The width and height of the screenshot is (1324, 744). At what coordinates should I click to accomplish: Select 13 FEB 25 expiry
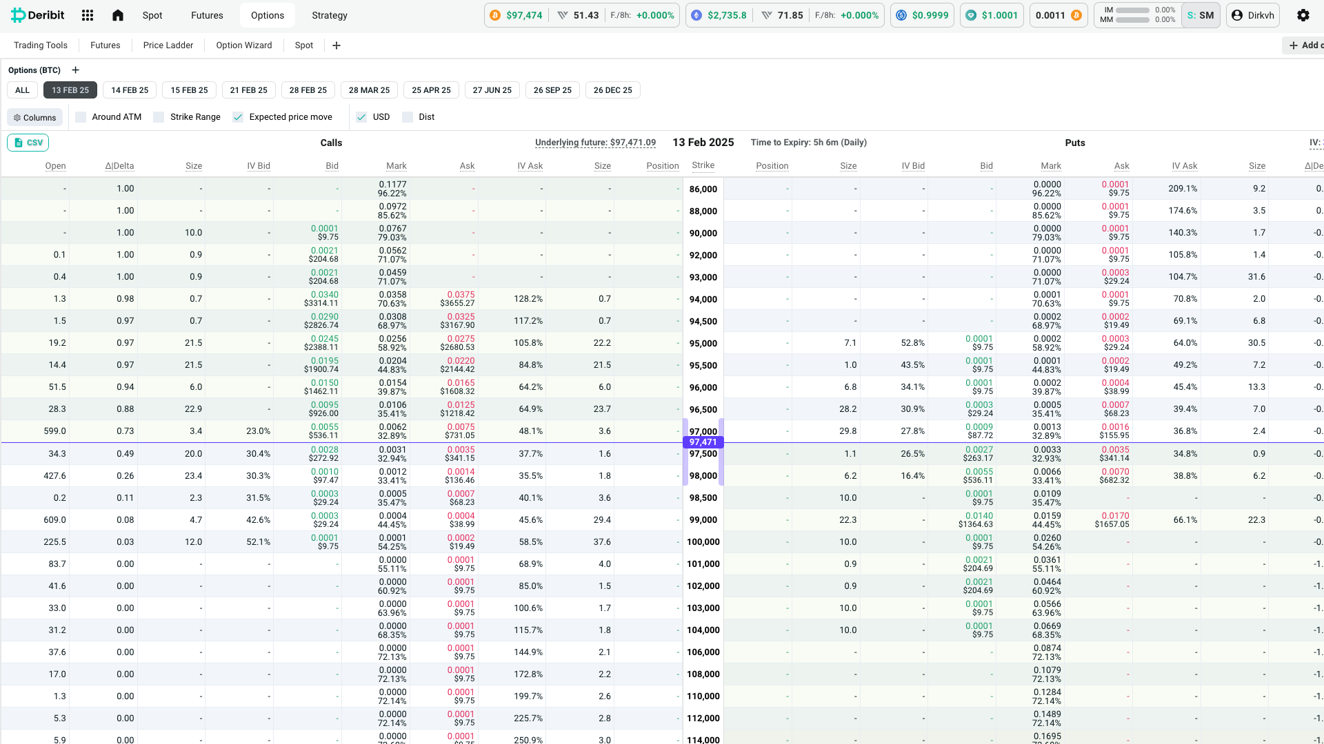[70, 90]
